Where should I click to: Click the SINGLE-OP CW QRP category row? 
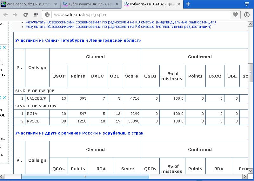(x=130, y=91)
